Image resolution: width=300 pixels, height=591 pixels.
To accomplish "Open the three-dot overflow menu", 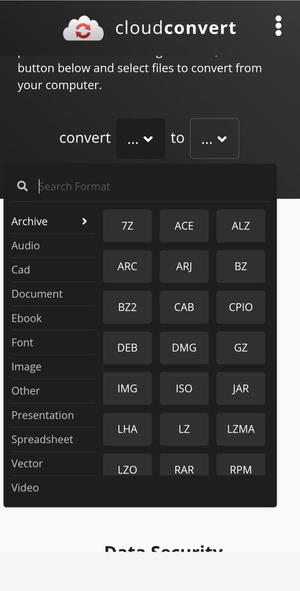I will coord(277,26).
